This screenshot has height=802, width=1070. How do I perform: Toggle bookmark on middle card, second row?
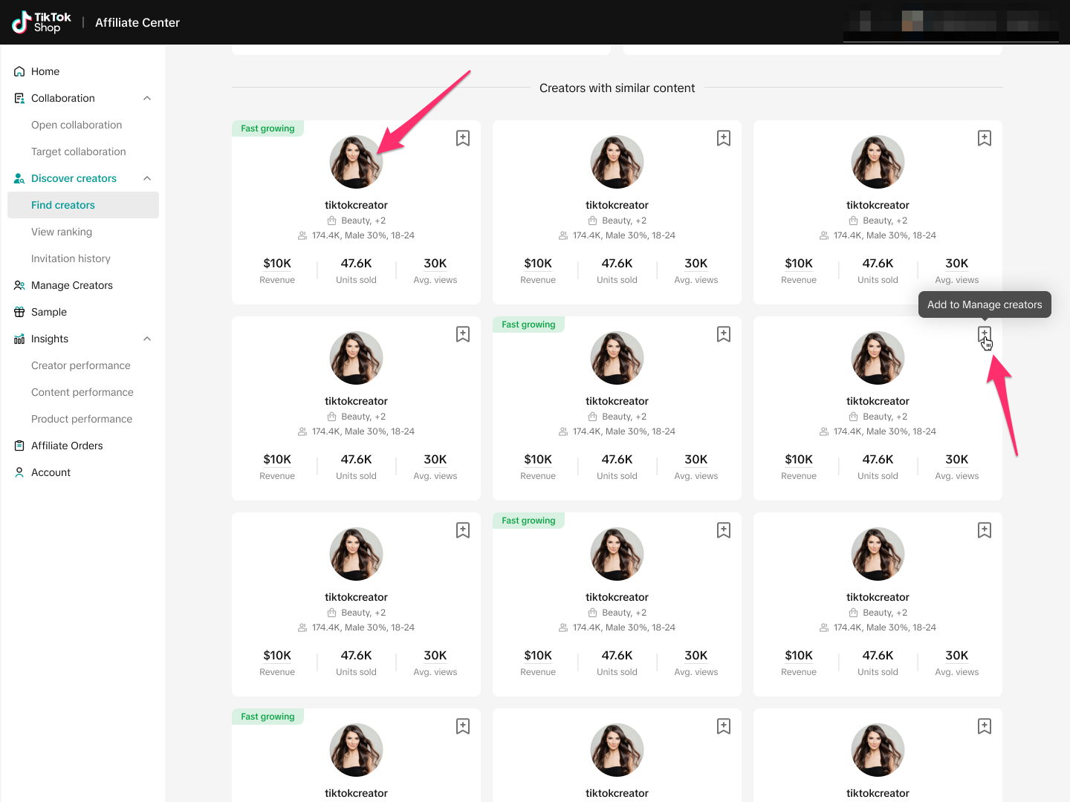click(724, 334)
